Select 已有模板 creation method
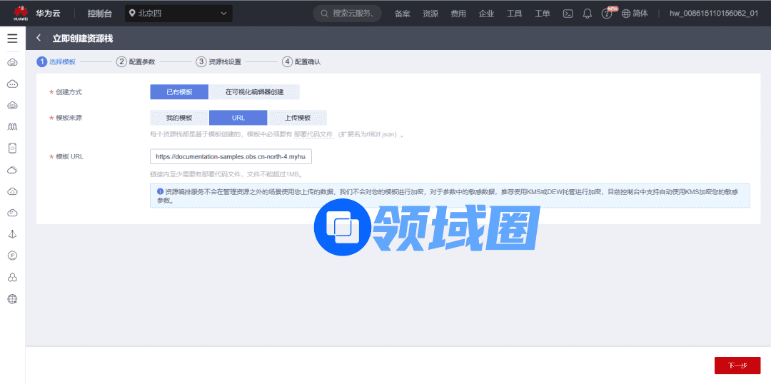The image size is (771, 384). [x=179, y=92]
